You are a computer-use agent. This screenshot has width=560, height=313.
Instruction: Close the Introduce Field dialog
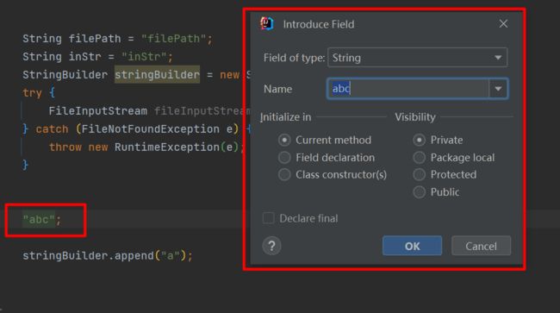pyautogui.click(x=503, y=24)
